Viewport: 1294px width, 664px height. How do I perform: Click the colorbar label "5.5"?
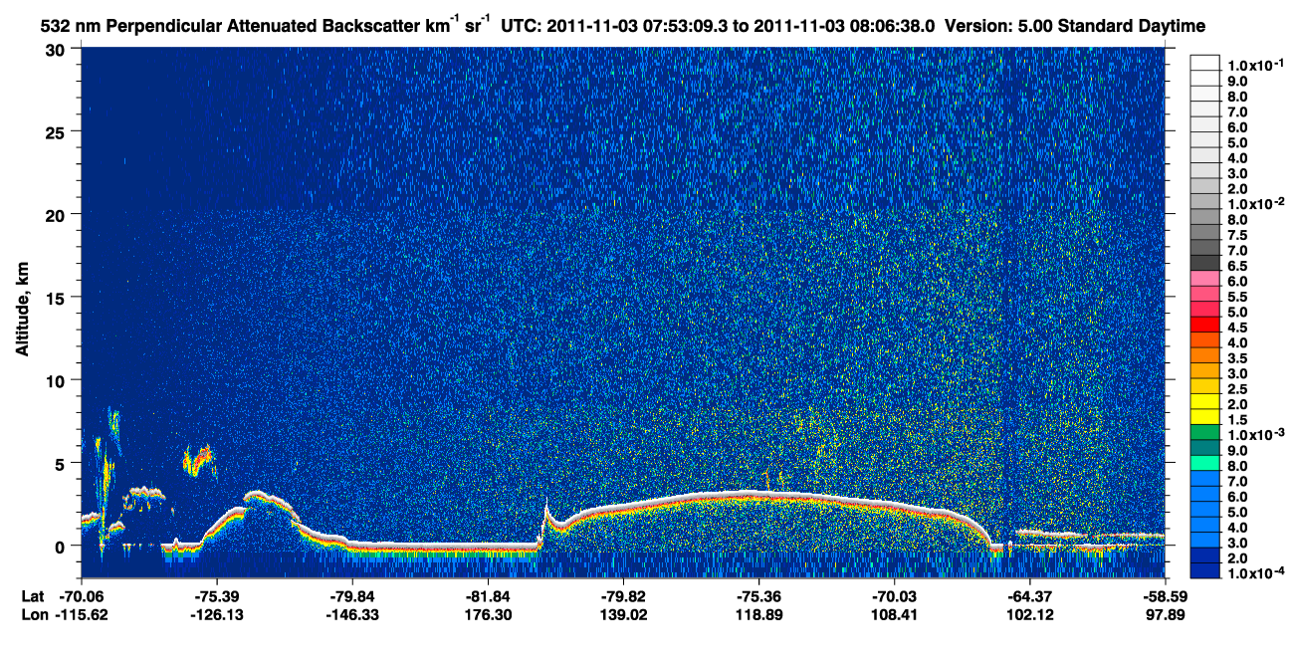coord(1239,297)
